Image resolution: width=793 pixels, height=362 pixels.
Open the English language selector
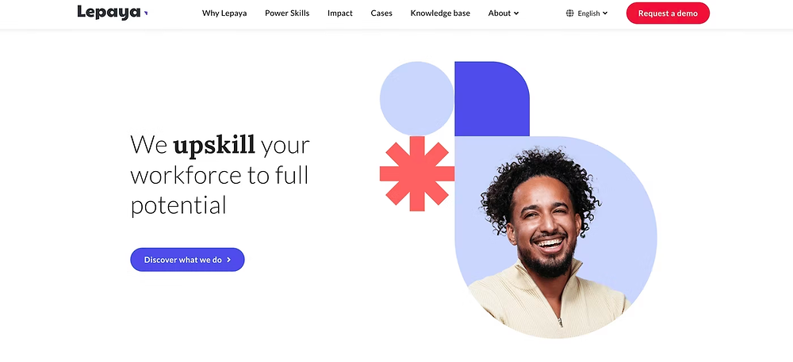(587, 13)
